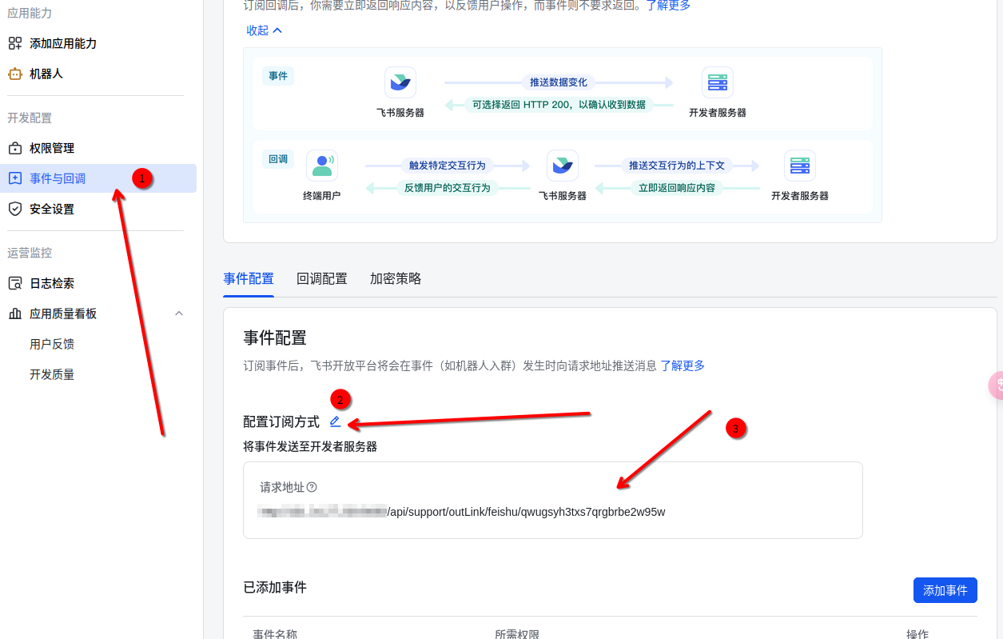Click the 终端用户 user icon in the diagram
This screenshot has height=639, width=1003.
[x=322, y=166]
